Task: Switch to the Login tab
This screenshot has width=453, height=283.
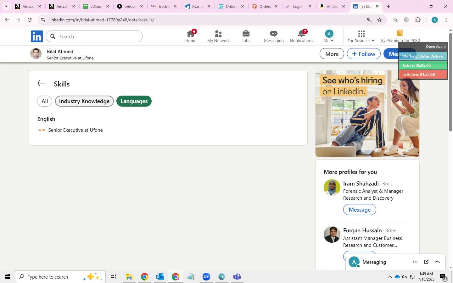Action: coord(298,6)
